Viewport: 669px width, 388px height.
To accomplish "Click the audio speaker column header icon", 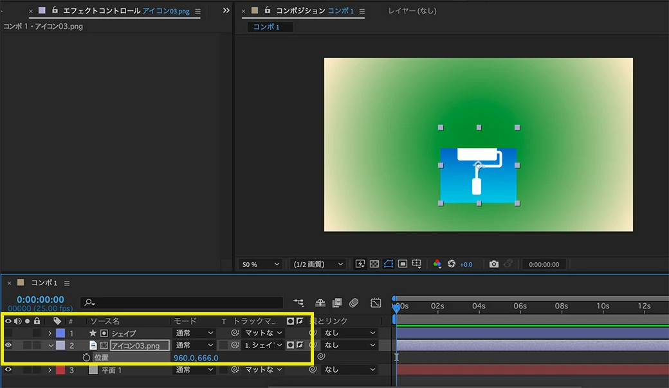I will (x=17, y=321).
